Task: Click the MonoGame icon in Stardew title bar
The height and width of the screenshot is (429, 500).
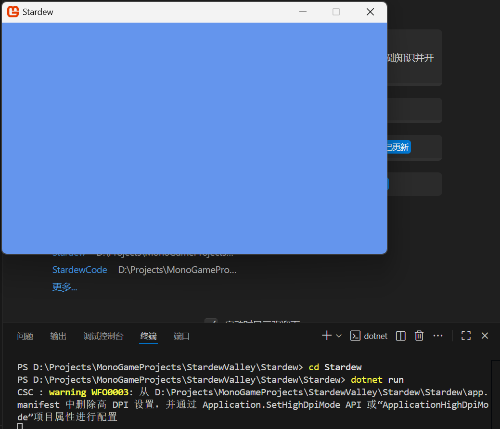Action: point(13,12)
